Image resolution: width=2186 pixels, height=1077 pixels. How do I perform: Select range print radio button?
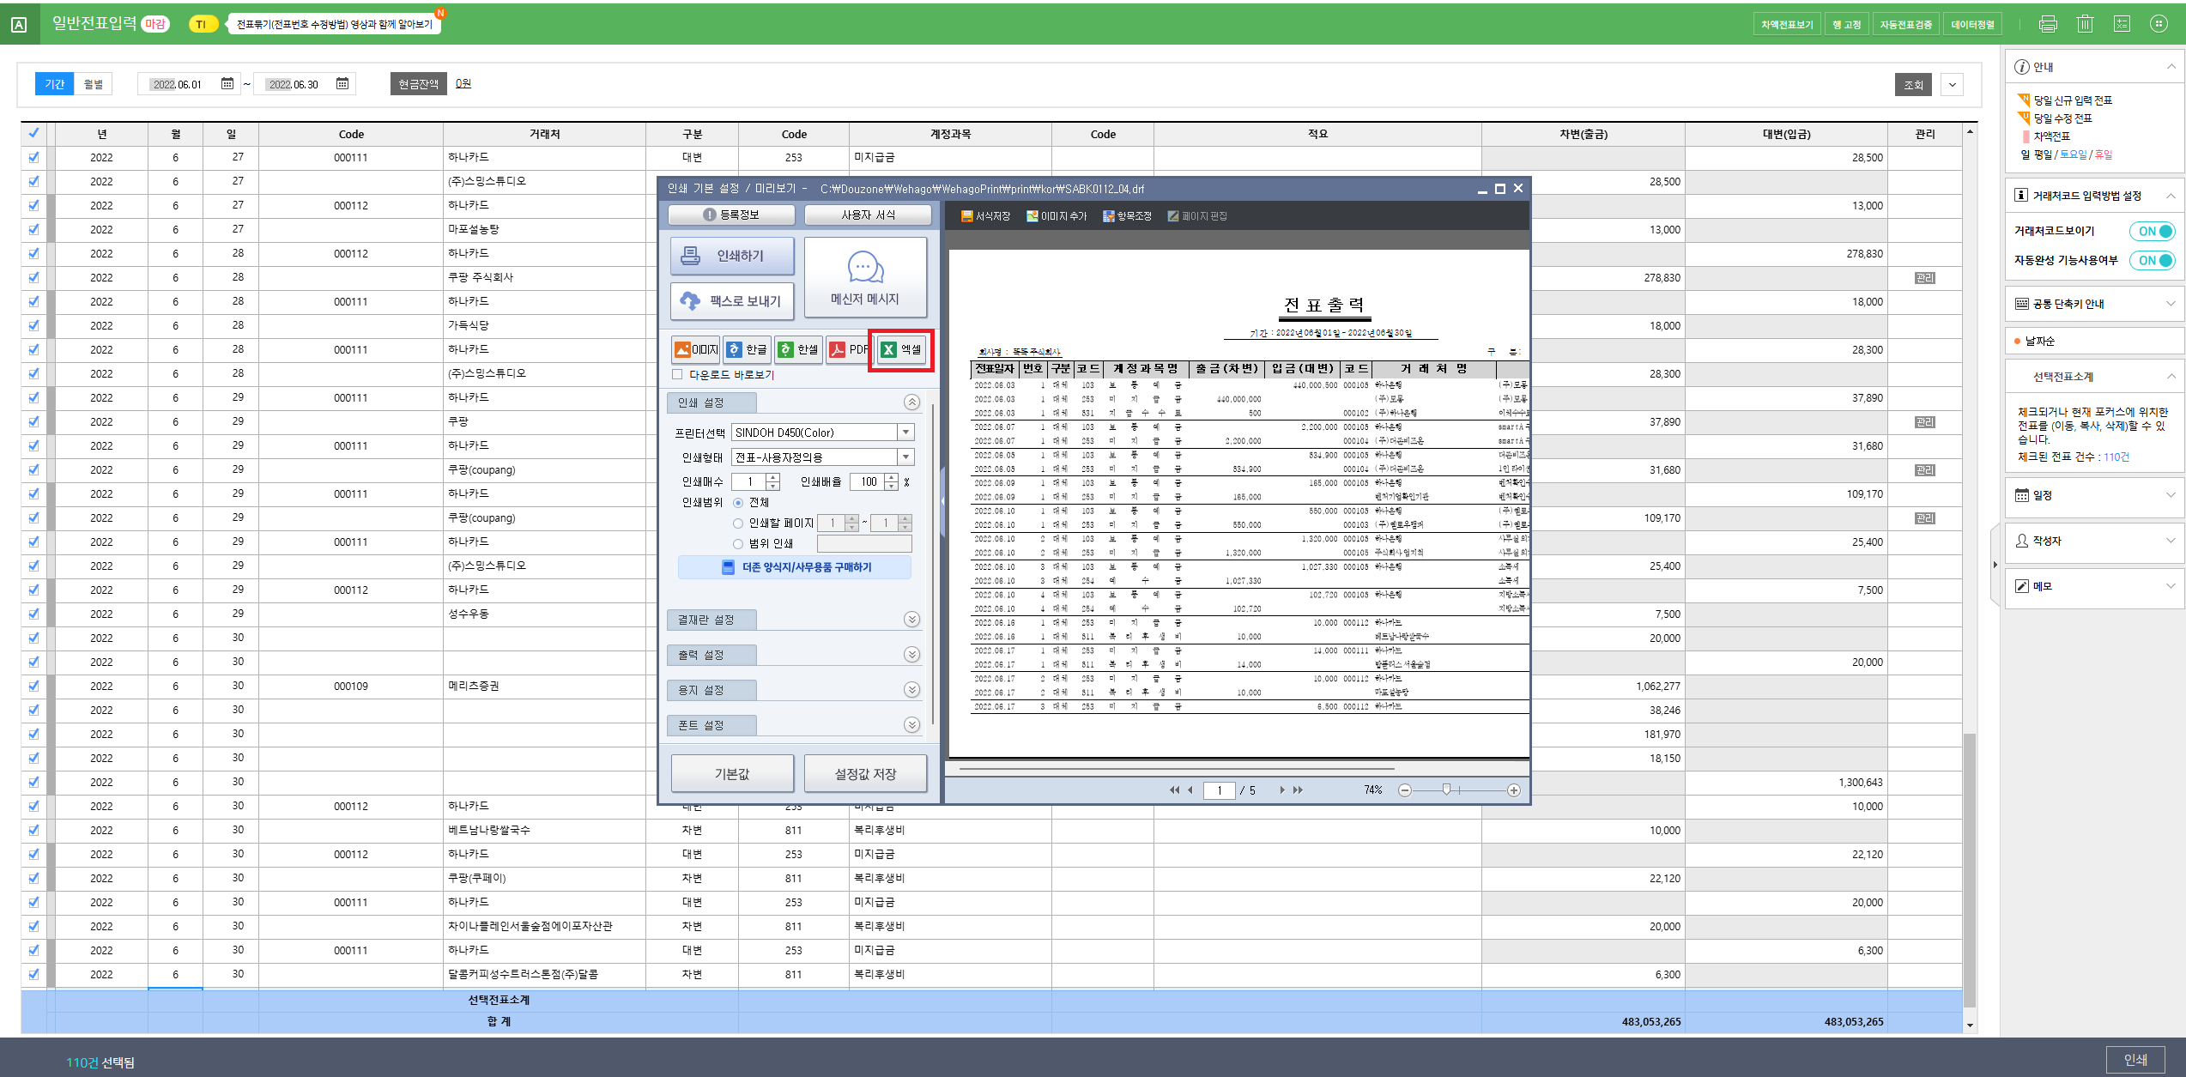tap(738, 544)
